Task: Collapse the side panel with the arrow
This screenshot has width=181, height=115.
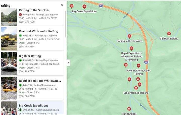Action: pyautogui.click(x=68, y=63)
